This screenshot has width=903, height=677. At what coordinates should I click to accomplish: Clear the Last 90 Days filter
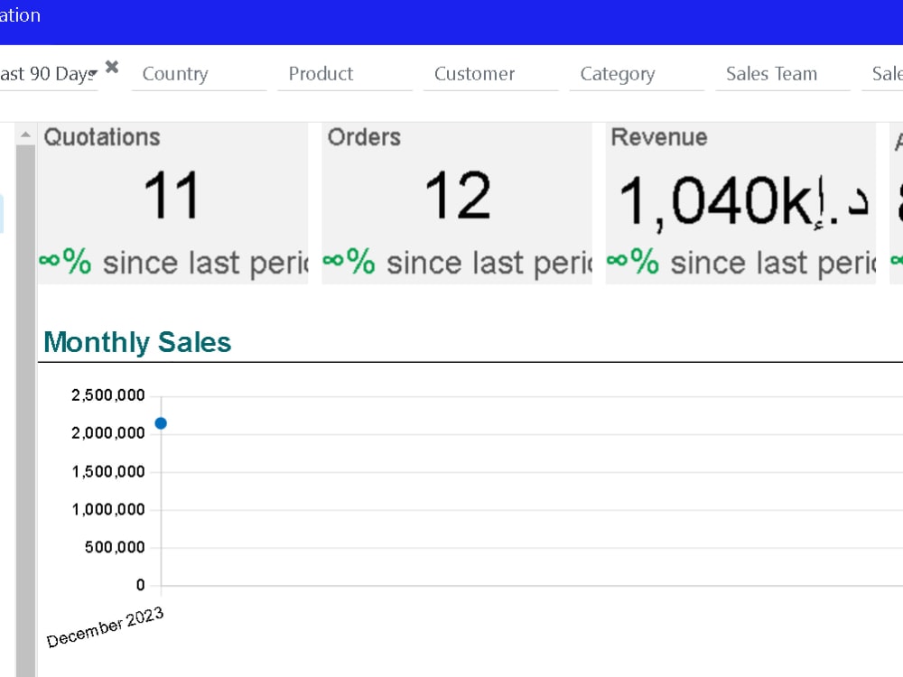pos(112,68)
